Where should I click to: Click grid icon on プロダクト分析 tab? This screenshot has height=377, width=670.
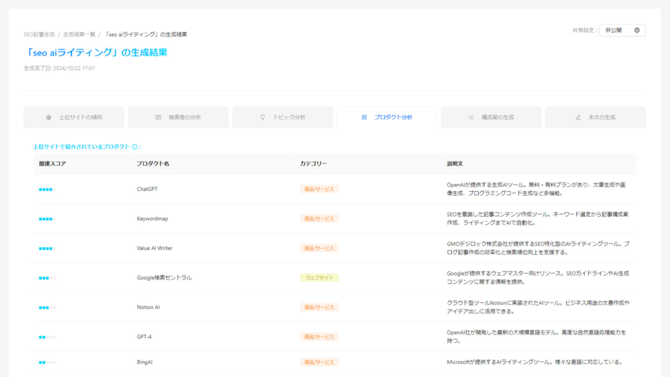pos(364,117)
